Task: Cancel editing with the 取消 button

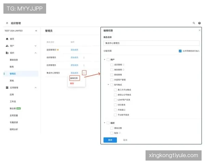Action: click(x=125, y=140)
